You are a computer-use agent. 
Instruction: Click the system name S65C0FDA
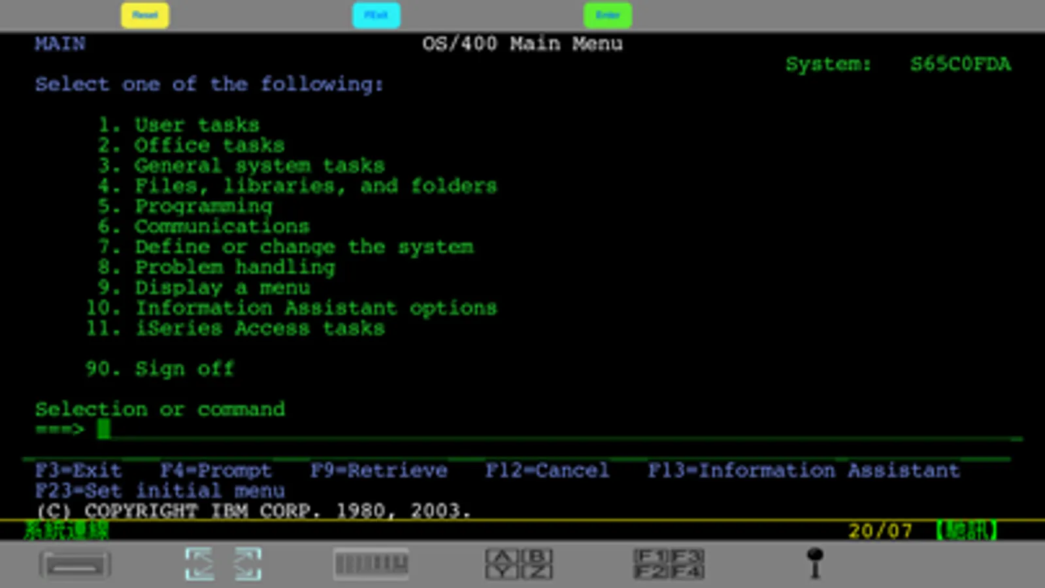[x=961, y=64]
